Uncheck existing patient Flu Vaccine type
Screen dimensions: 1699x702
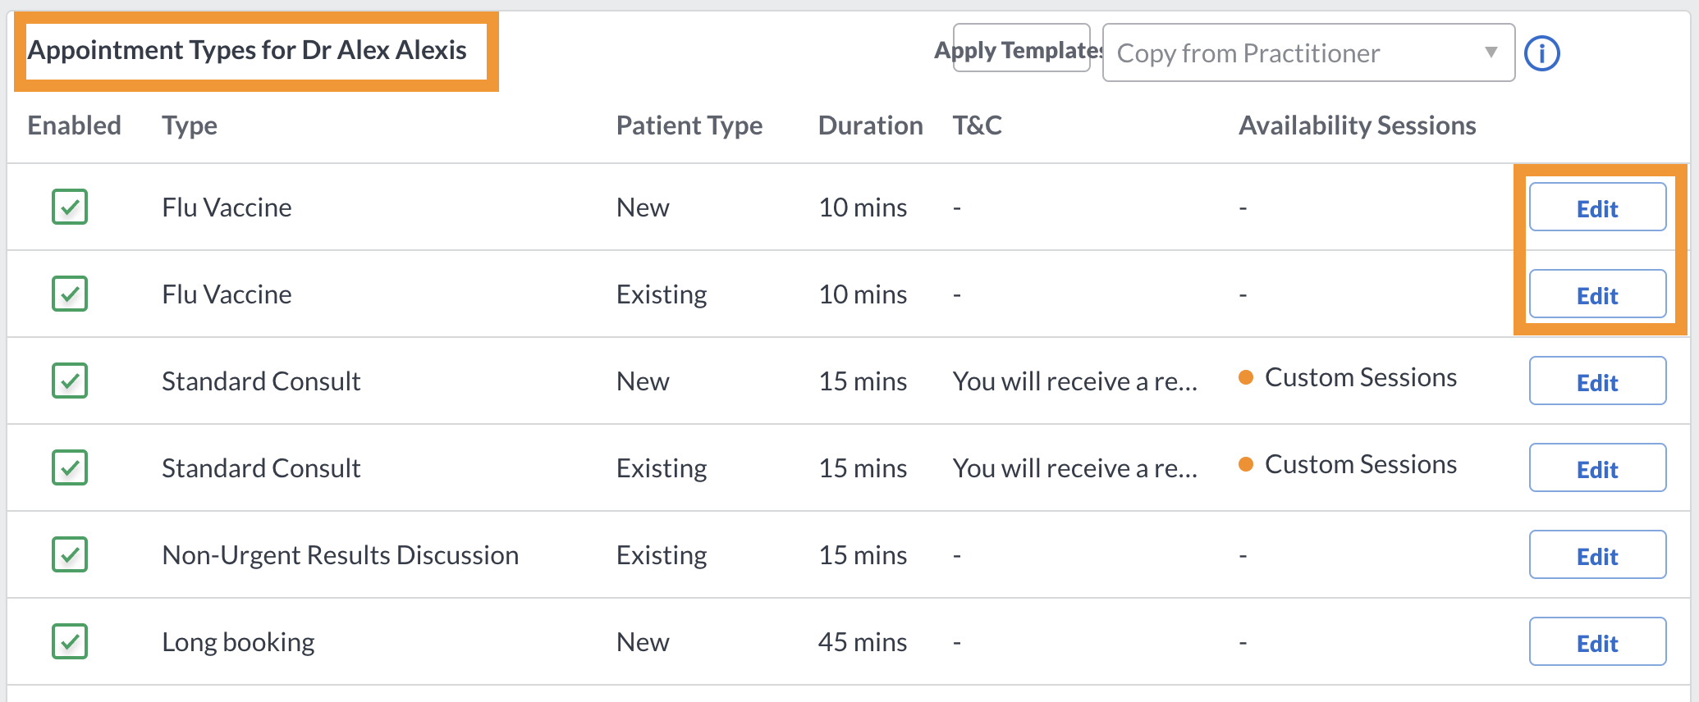70,294
